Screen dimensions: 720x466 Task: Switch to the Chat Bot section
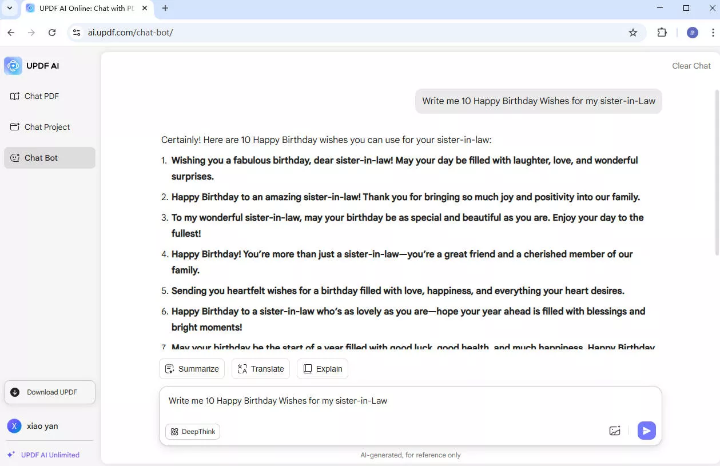pos(41,157)
